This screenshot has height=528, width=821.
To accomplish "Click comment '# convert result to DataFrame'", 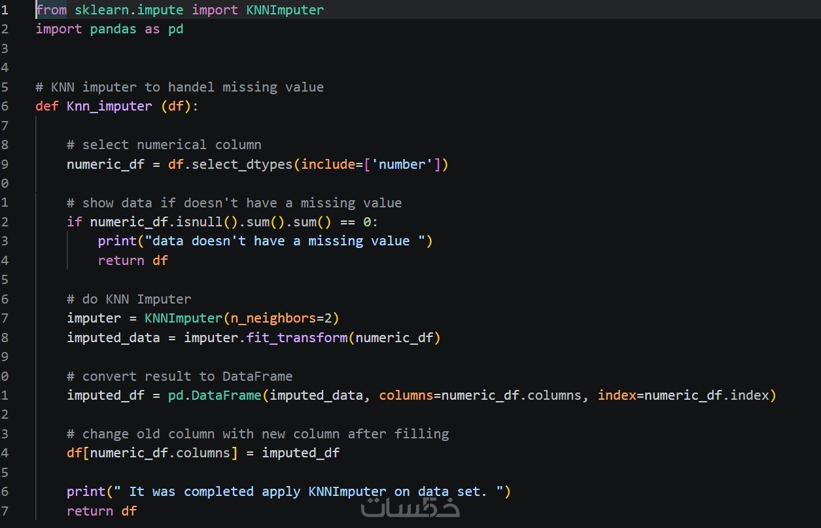I will point(179,376).
